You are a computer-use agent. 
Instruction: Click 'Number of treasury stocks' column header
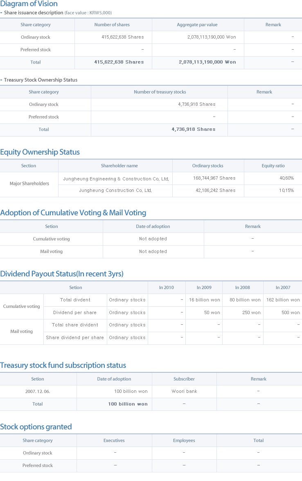tap(160, 92)
